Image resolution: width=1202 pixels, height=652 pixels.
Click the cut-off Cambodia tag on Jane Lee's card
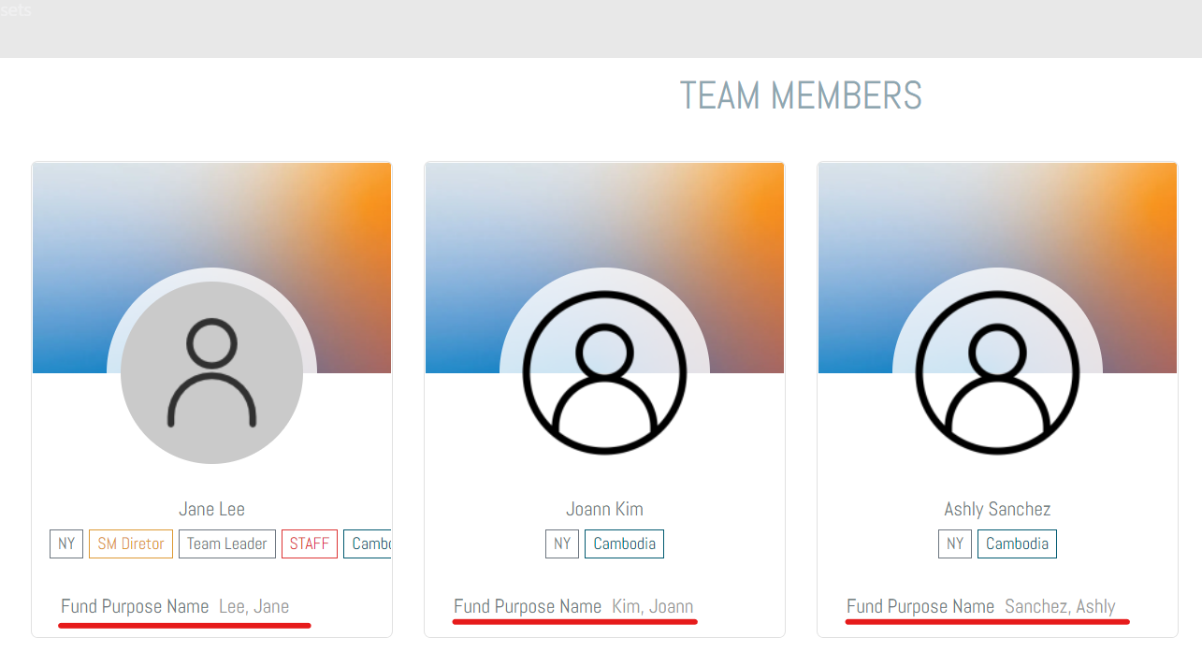point(369,543)
